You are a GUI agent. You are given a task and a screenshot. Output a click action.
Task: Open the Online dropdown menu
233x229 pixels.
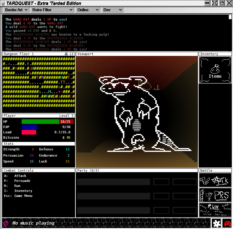[x=88, y=10]
